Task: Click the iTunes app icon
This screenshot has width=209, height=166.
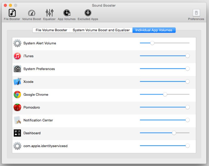Action: click(x=17, y=56)
